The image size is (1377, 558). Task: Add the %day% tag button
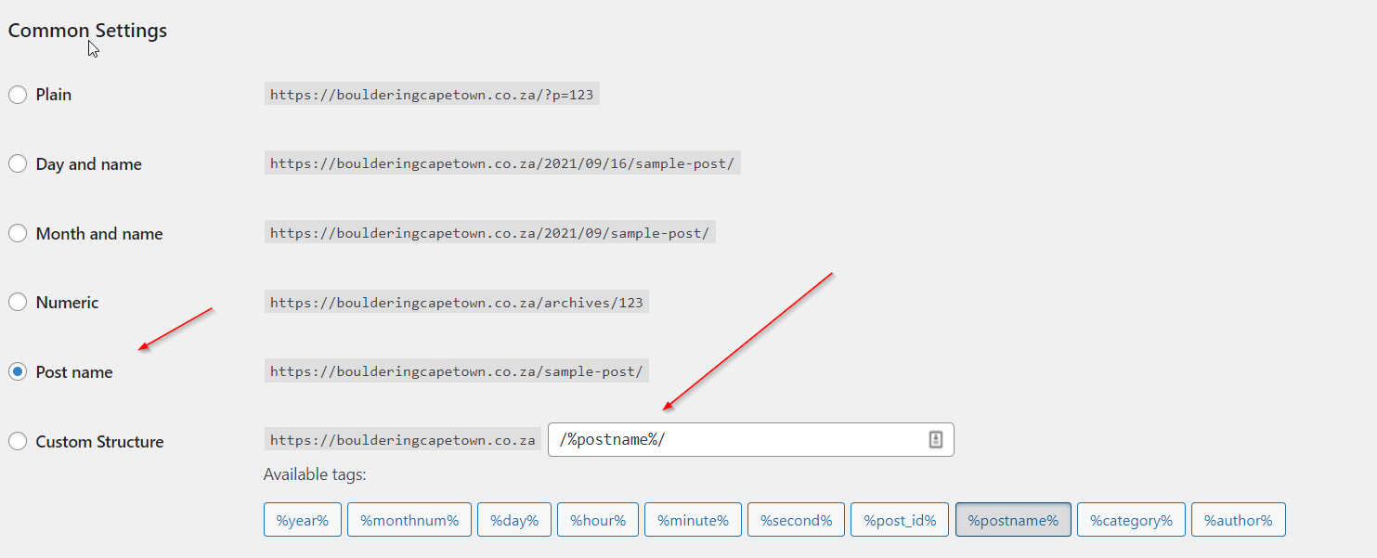(x=514, y=520)
